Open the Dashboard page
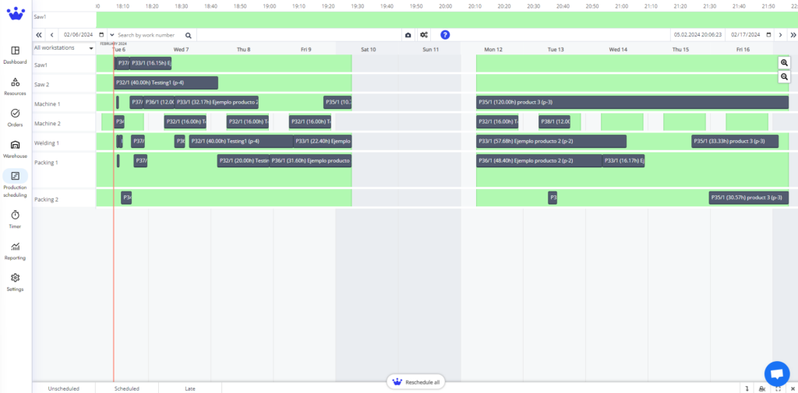The height and width of the screenshot is (393, 798). click(x=16, y=55)
